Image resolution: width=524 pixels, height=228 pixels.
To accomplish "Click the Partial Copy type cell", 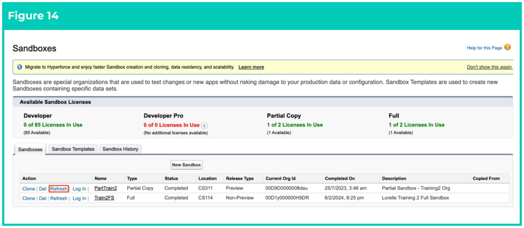I will point(140,188).
